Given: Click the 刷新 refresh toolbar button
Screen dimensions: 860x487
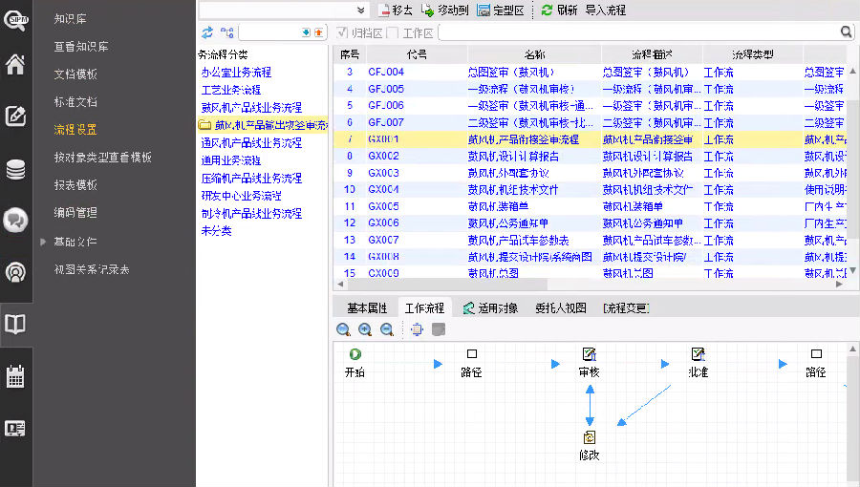Looking at the screenshot, I should 559,10.
